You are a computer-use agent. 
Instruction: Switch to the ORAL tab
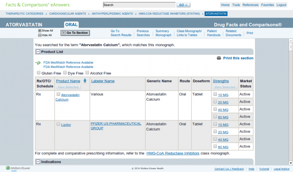[71, 25]
